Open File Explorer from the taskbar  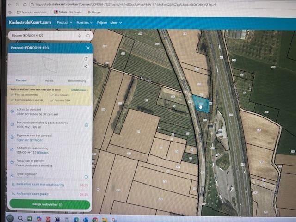105,220
